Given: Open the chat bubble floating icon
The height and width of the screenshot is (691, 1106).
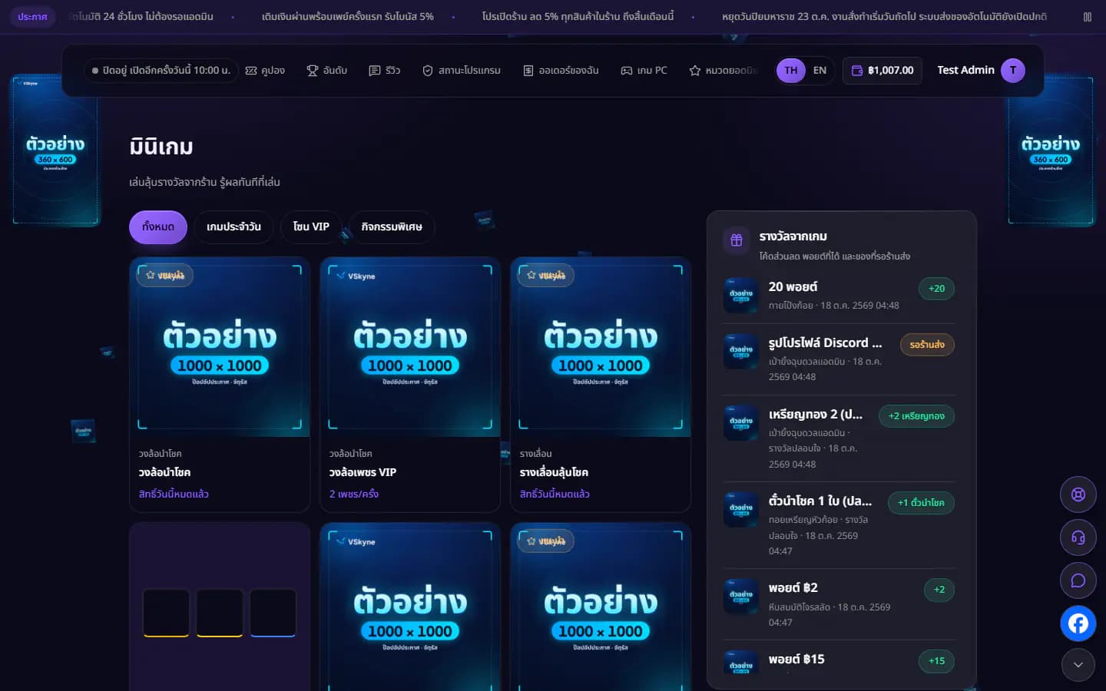Looking at the screenshot, I should click(1078, 580).
